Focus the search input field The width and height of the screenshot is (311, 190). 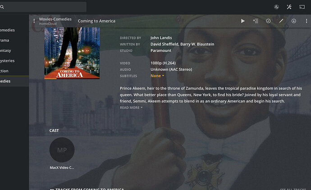43,7
